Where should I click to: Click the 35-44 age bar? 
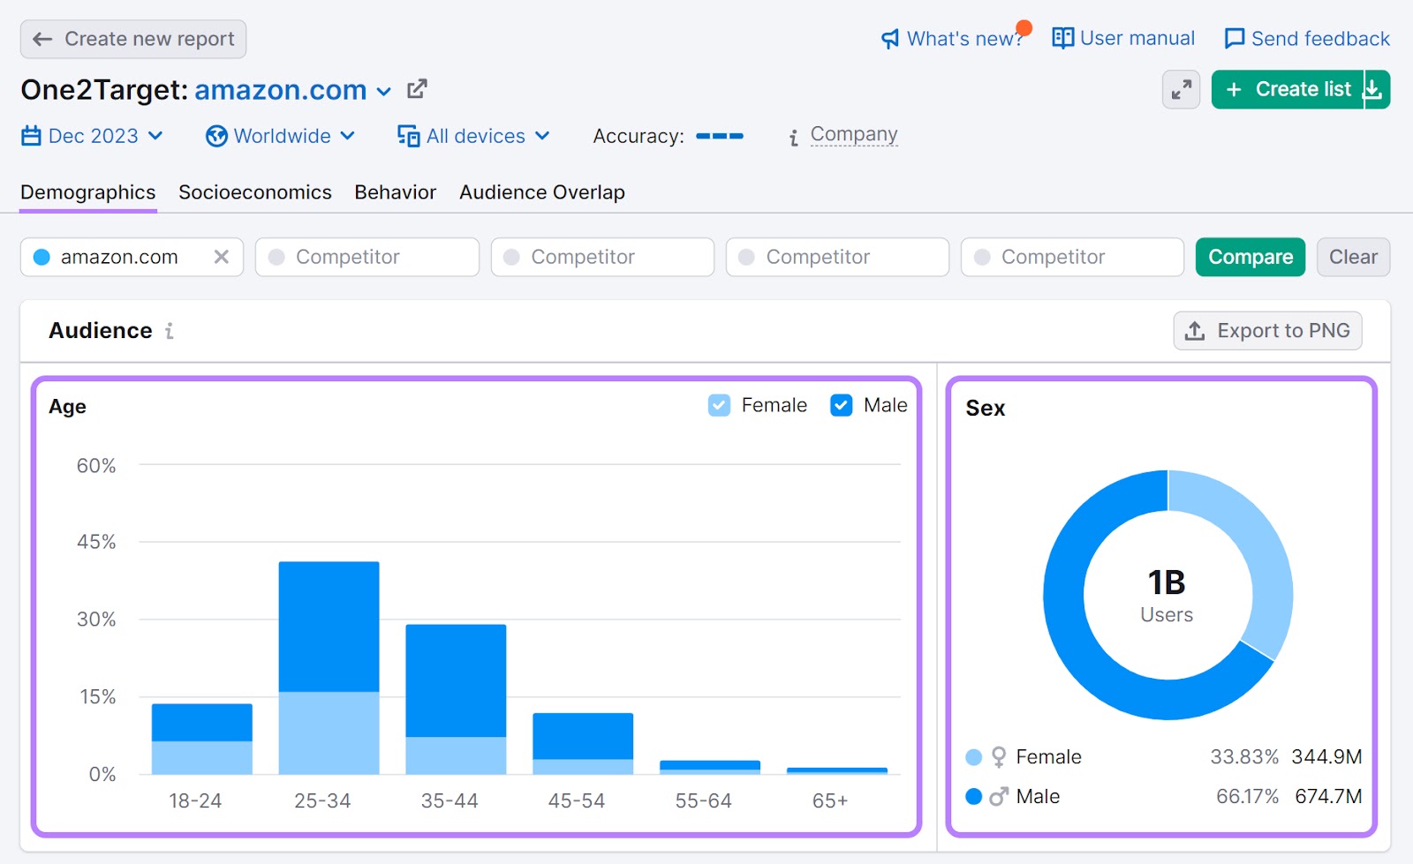coord(456,699)
